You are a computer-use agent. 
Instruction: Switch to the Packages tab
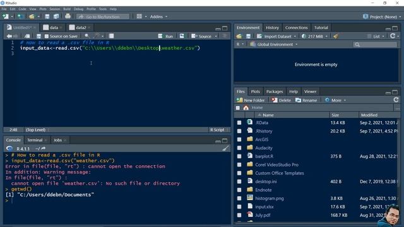[275, 91]
